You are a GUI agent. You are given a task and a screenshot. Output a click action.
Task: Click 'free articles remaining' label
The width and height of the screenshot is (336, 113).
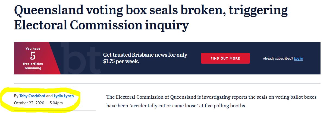(33, 66)
